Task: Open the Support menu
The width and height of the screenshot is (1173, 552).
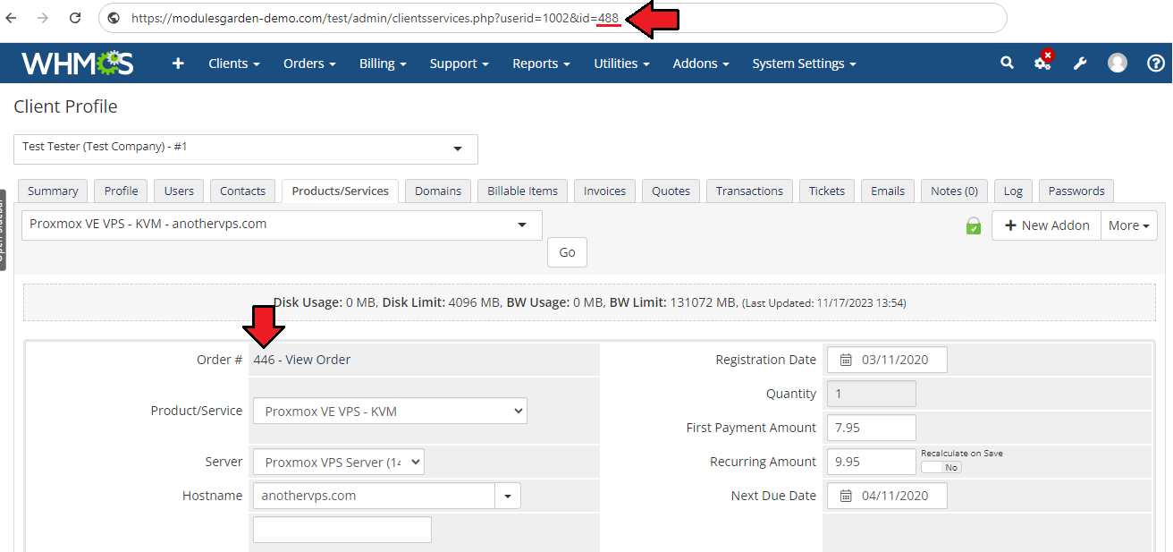Action: point(459,64)
